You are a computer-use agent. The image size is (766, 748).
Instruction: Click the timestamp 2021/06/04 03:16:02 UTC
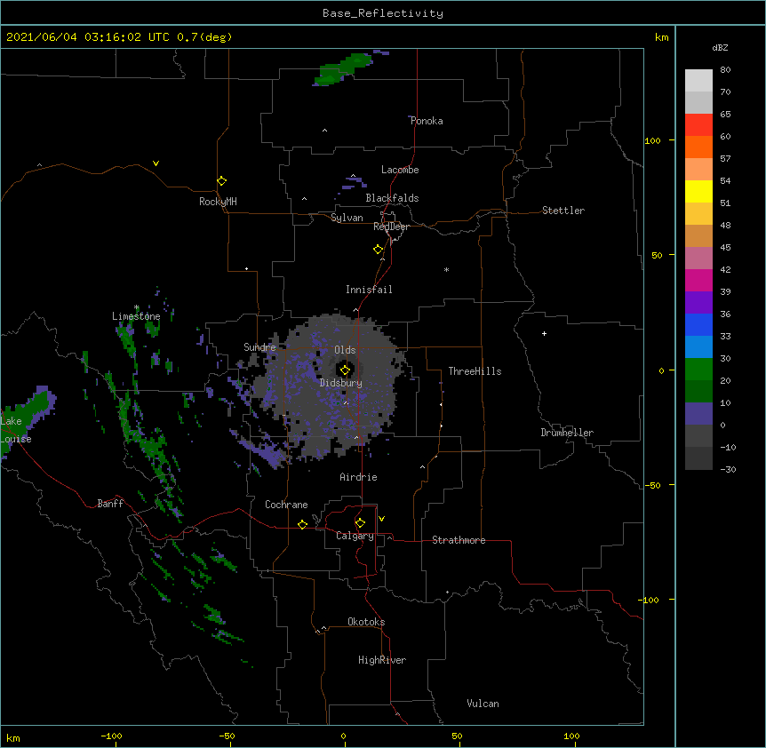tap(88, 37)
